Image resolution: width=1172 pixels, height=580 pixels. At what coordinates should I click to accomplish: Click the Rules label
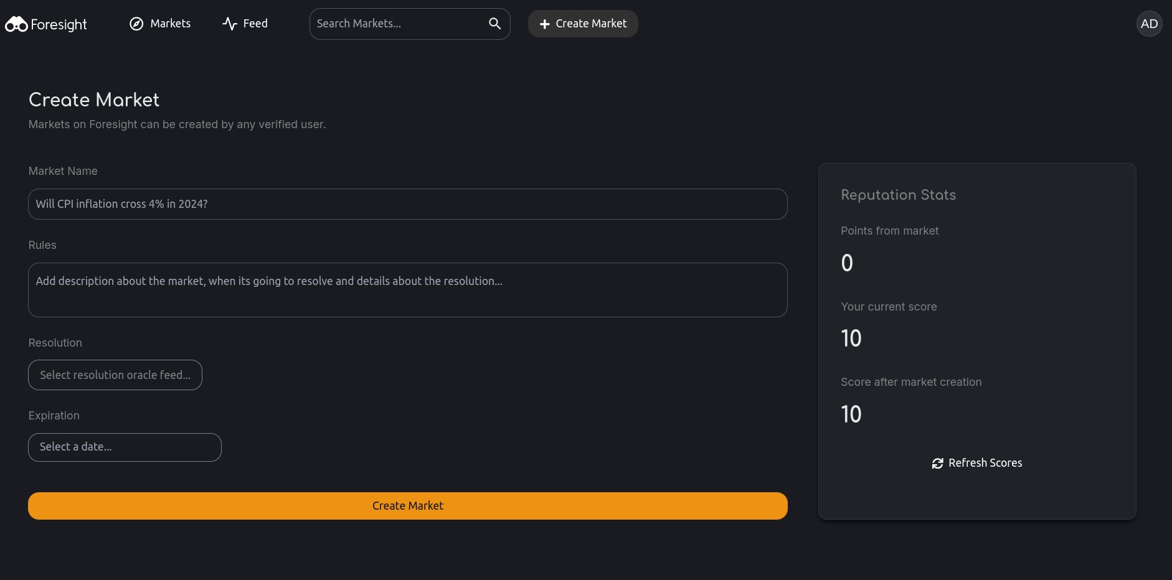coord(42,245)
